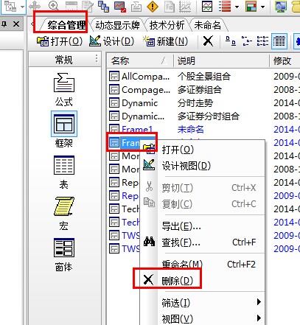Click the tab scroll-left arrow
Image resolution: width=300 pixels, height=325 pixels.
32,24
